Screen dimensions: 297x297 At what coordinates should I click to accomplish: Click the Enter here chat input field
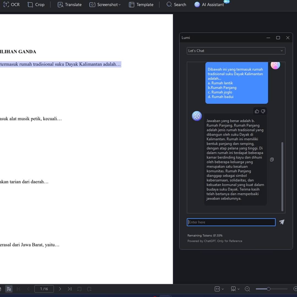click(231, 222)
